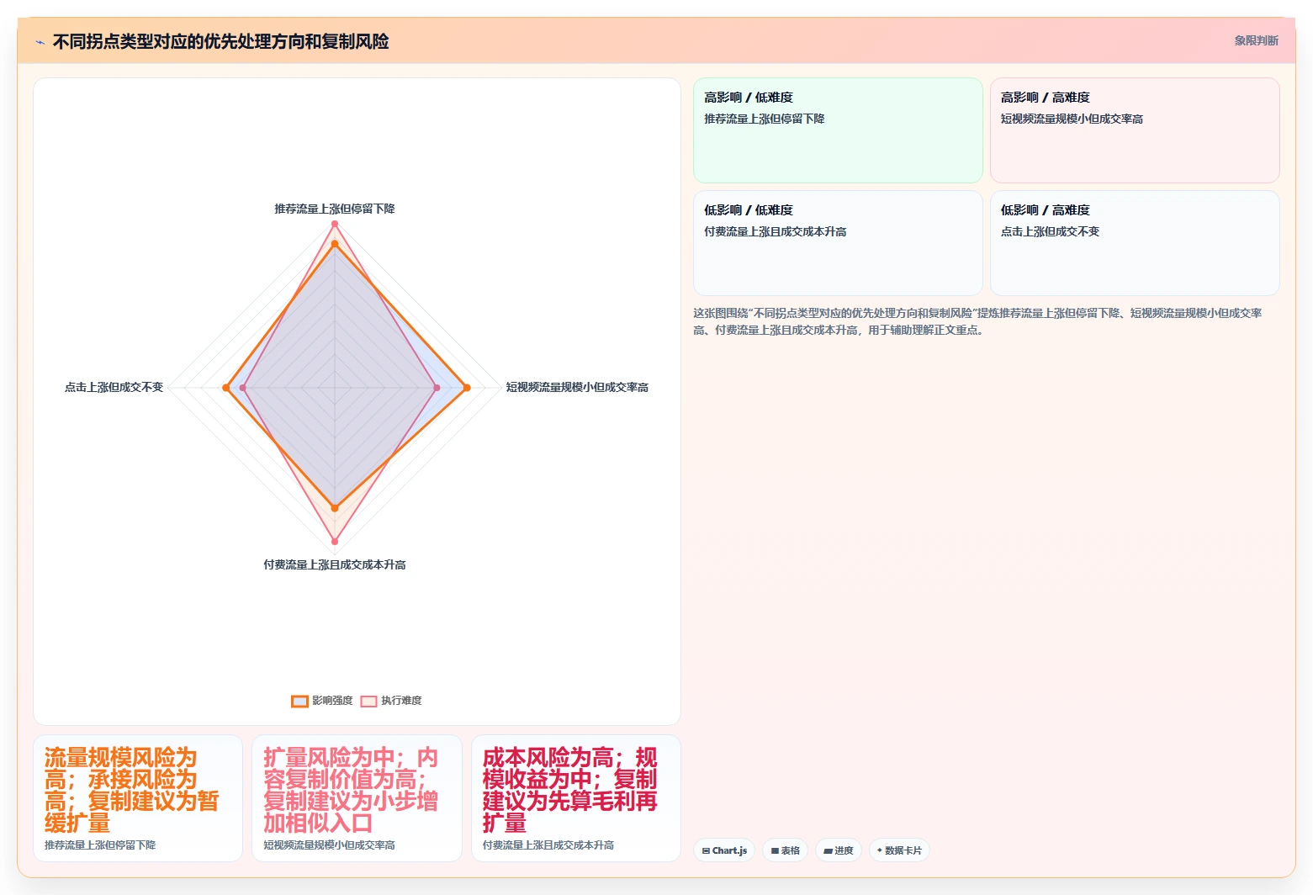Click the description paragraph starting 这张图围绕
Screen dimensions: 1313x895
[x=977, y=321]
